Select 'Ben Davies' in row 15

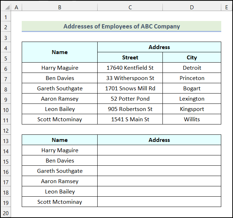click(59, 160)
